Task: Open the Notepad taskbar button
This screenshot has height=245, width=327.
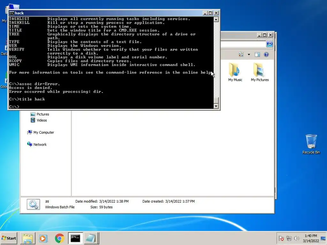Action: coord(91,238)
